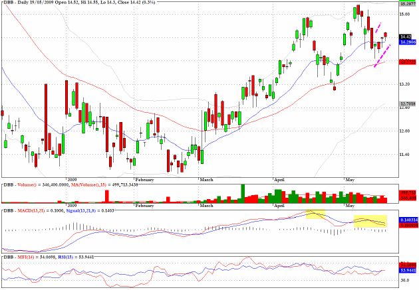Click February on the price chart date axis

(144, 180)
